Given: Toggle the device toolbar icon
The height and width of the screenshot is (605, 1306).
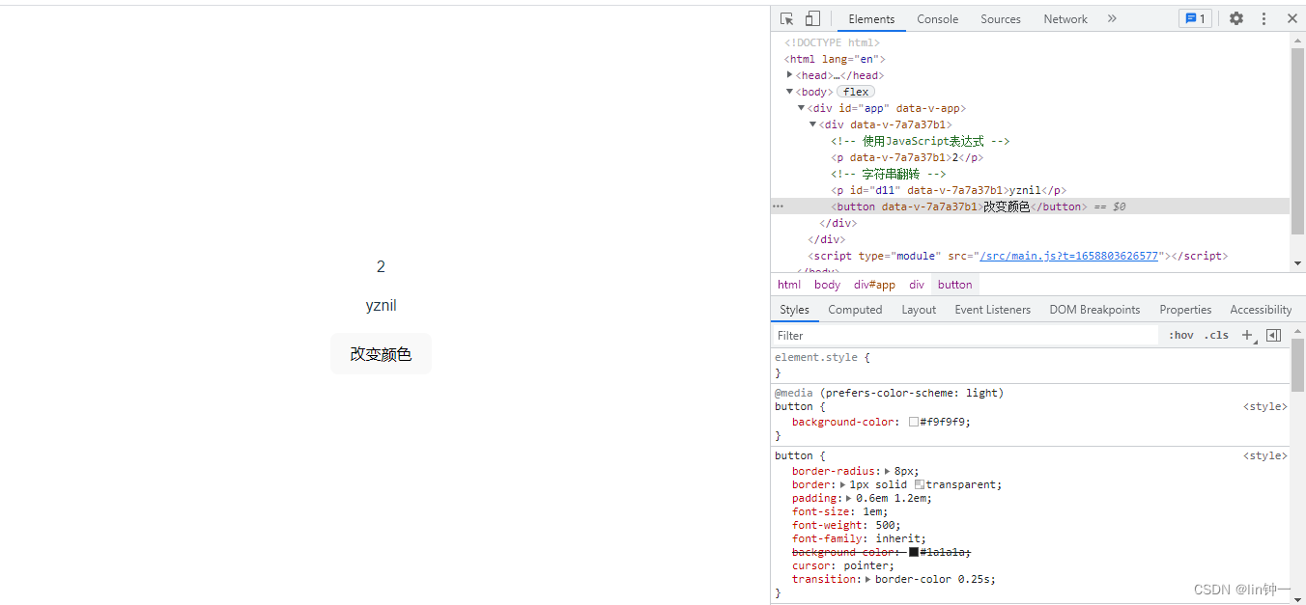Looking at the screenshot, I should tap(812, 18).
